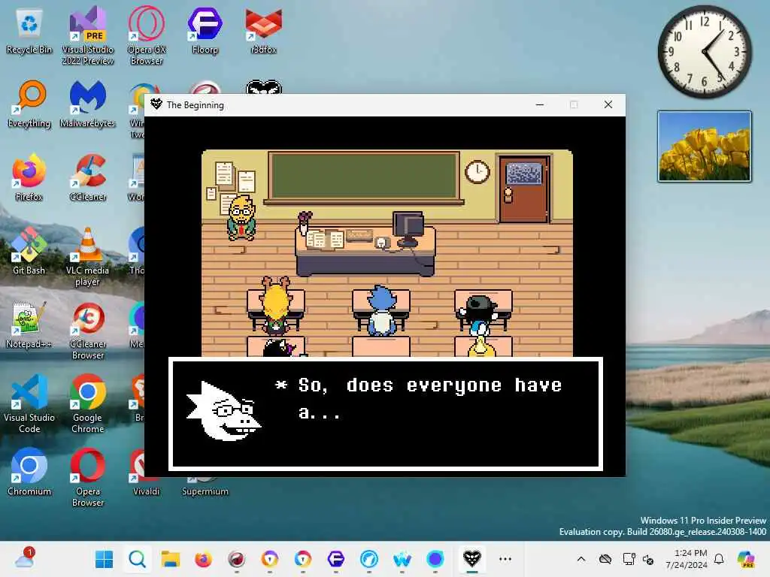Click the crossed-out cloud tray icon
The image size is (770, 577).
[x=605, y=559]
